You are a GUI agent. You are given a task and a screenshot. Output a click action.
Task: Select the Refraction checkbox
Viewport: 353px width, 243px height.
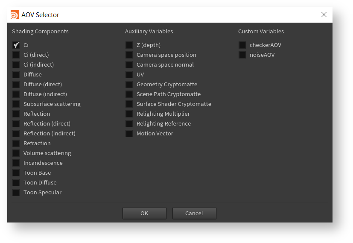pyautogui.click(x=16, y=143)
